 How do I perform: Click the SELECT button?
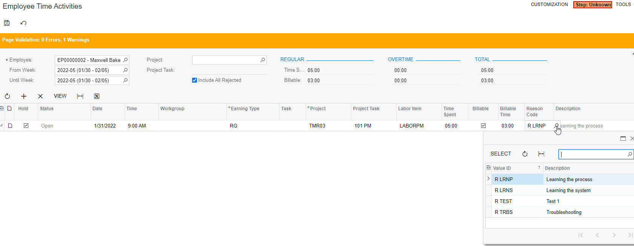pyautogui.click(x=501, y=154)
